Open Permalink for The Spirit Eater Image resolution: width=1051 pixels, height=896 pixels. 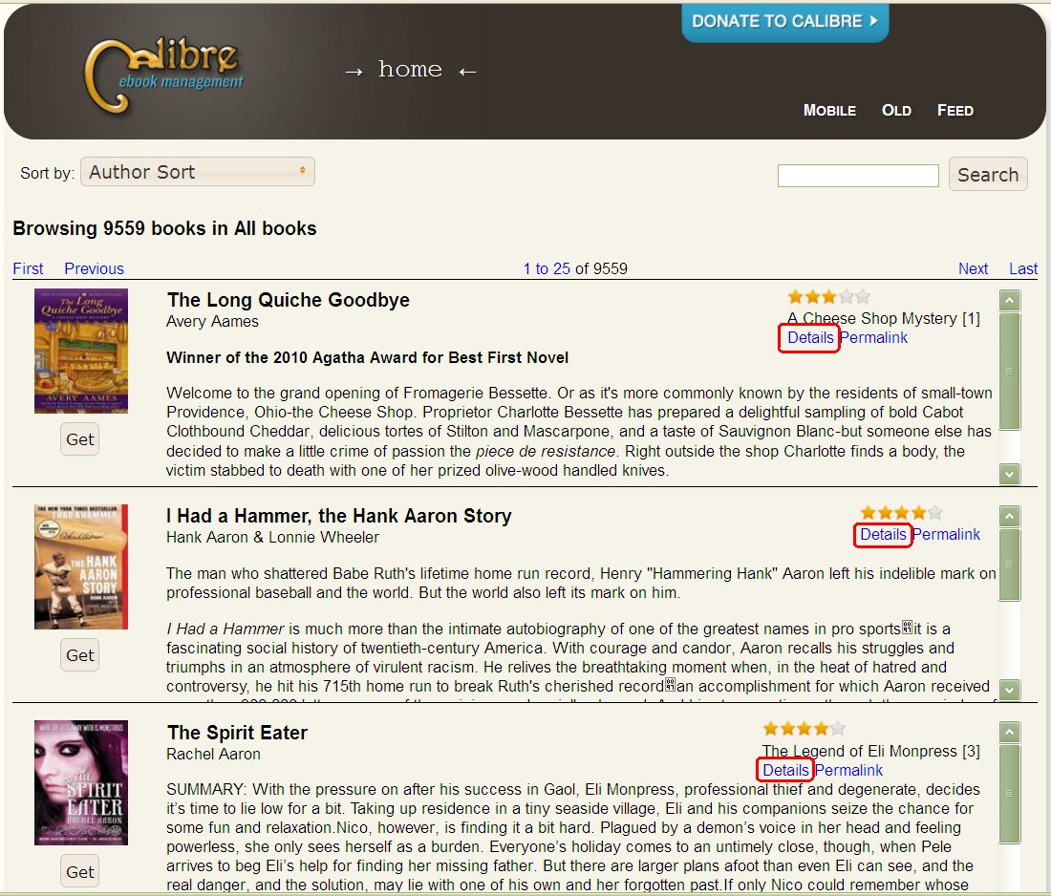pyautogui.click(x=848, y=771)
